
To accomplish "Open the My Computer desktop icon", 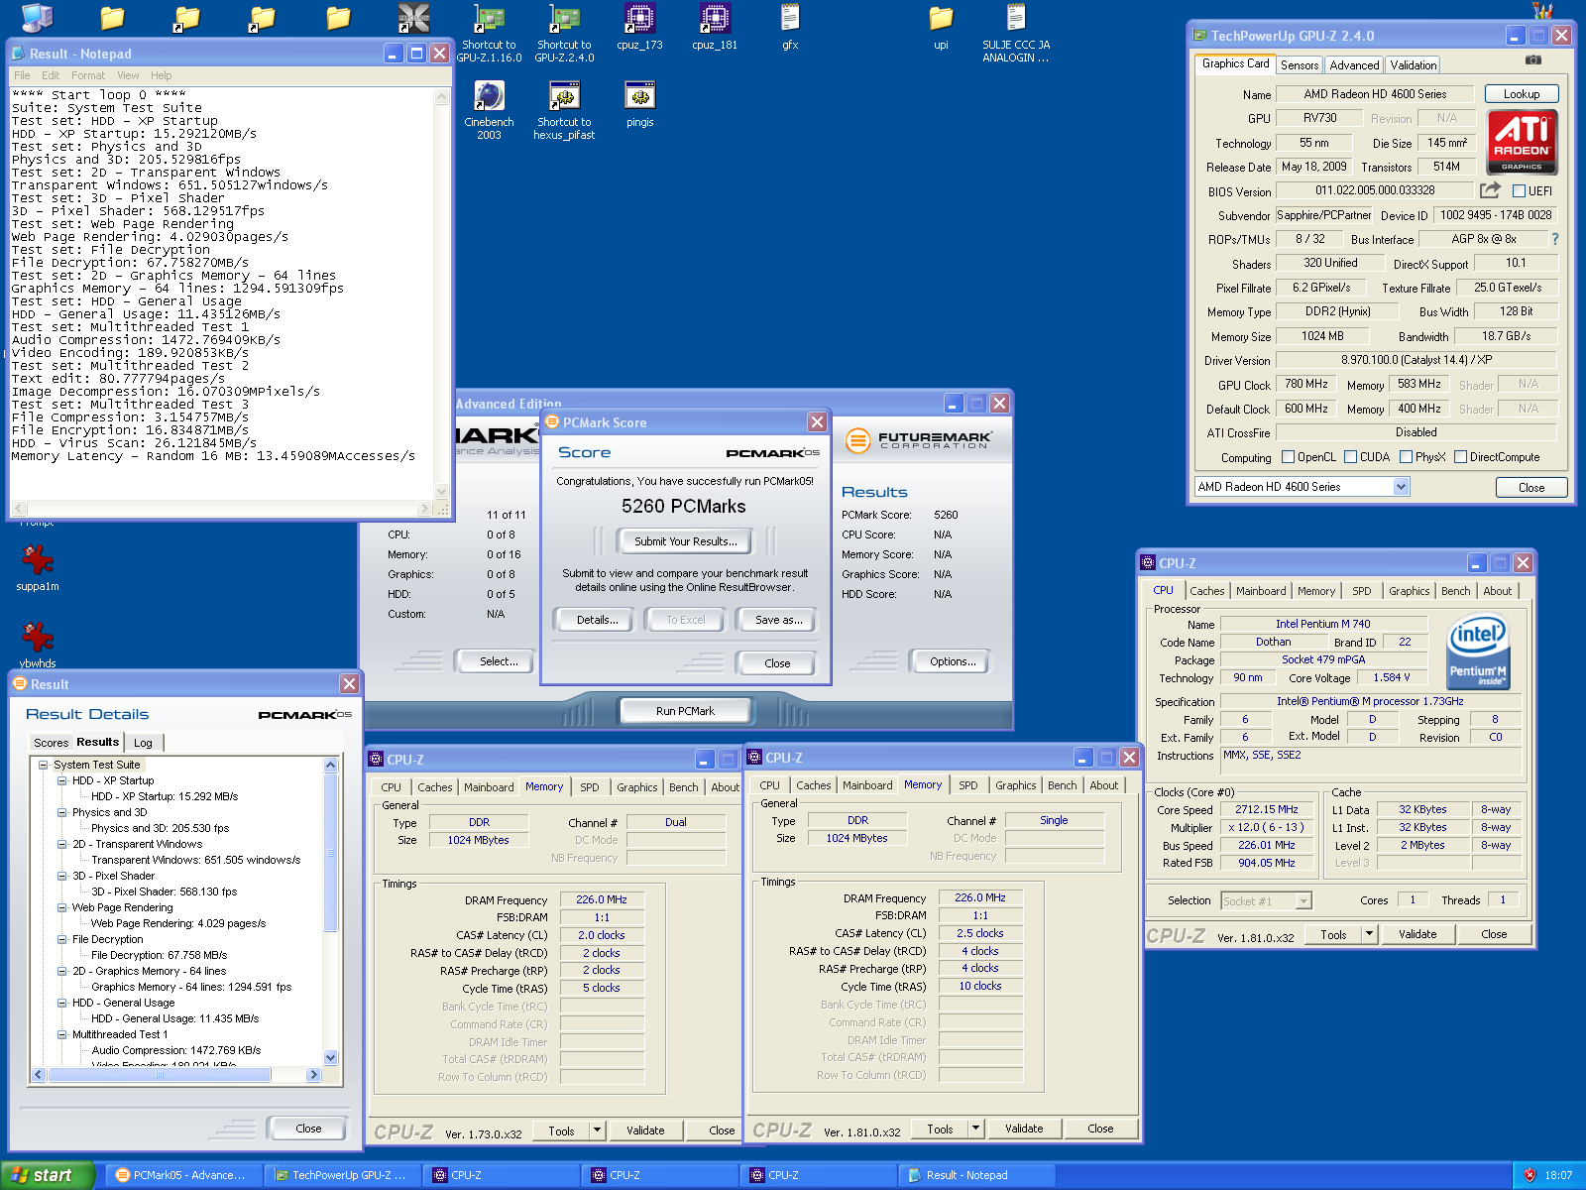I will 37,17.
